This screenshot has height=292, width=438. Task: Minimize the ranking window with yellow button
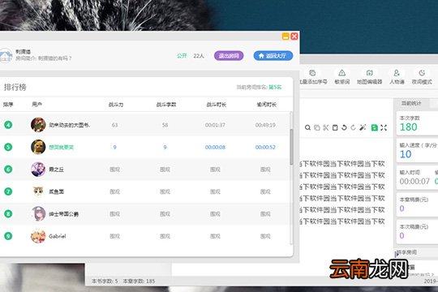tap(286, 36)
